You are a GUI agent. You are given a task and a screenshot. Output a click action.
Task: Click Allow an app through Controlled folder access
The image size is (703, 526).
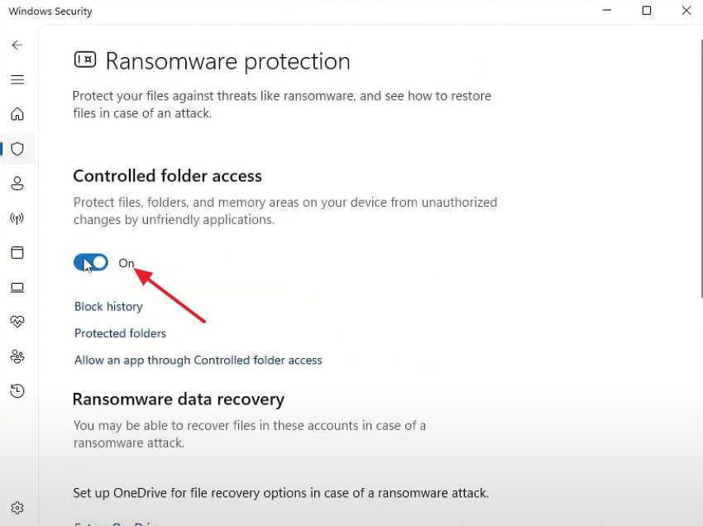(198, 361)
